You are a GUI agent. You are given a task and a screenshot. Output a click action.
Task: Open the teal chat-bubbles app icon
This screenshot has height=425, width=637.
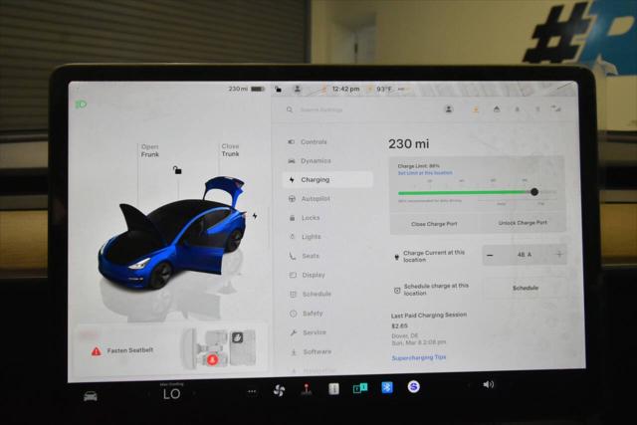tap(360, 388)
